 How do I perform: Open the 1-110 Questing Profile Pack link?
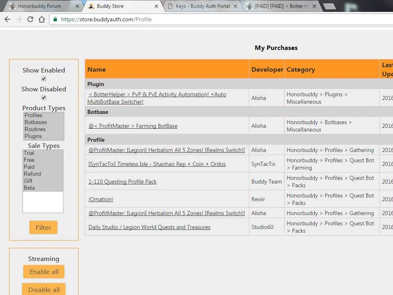(122, 182)
